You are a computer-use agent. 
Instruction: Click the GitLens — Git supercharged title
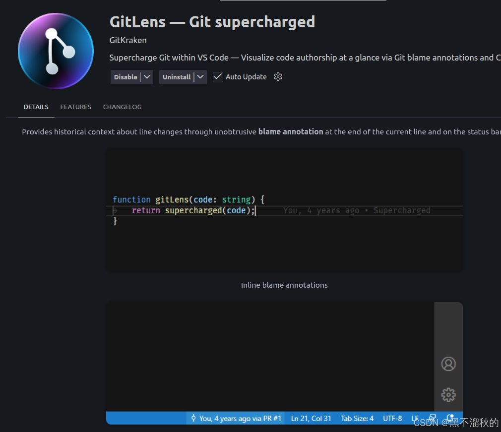tap(212, 22)
